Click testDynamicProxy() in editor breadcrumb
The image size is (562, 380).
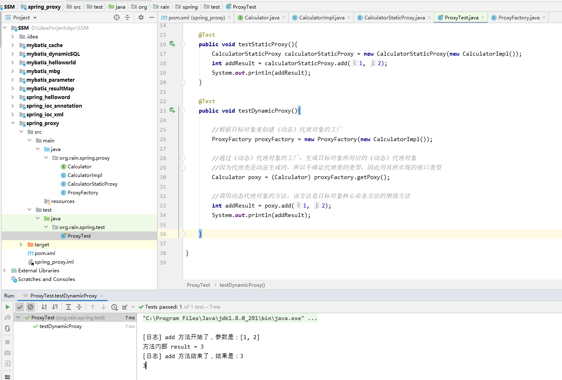click(x=242, y=285)
